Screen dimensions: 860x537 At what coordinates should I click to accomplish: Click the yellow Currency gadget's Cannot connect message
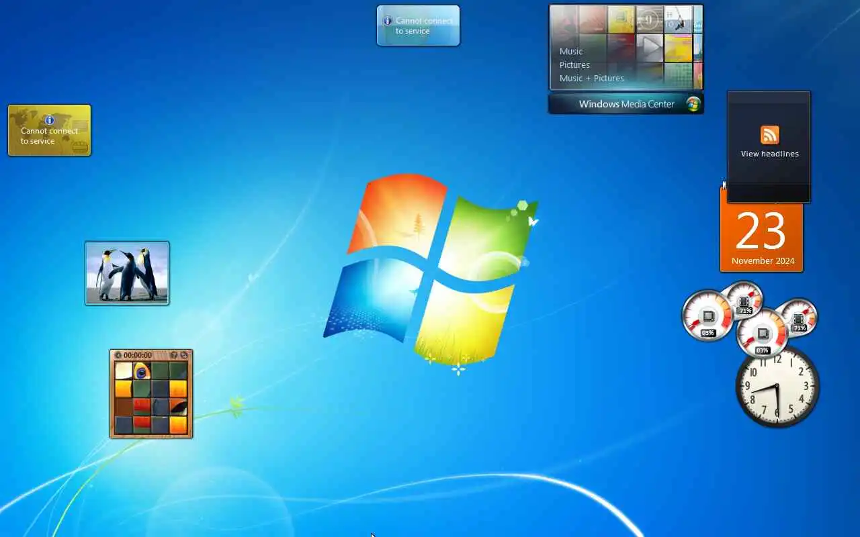49,136
